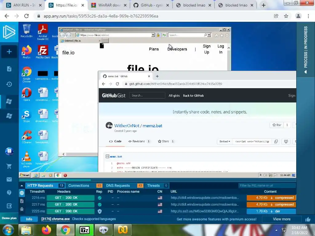Click Chrome's share page icon

pyautogui.click(x=276, y=16)
